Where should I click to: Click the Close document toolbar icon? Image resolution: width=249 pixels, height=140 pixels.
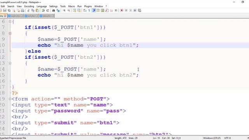tap(14, 10)
